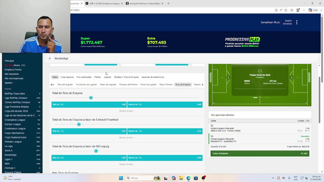The image size is (324, 182).
Task: Open favorites list icon
Action: pyautogui.click(x=292, y=10)
